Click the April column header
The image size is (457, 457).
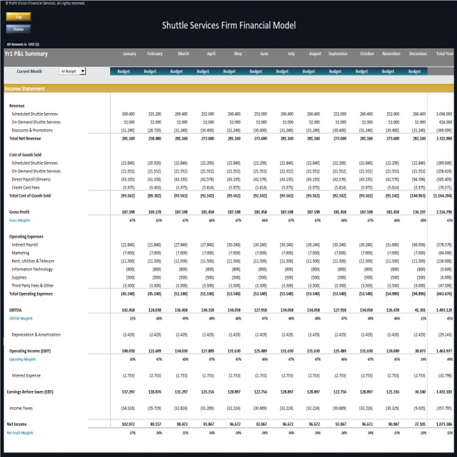click(211, 53)
